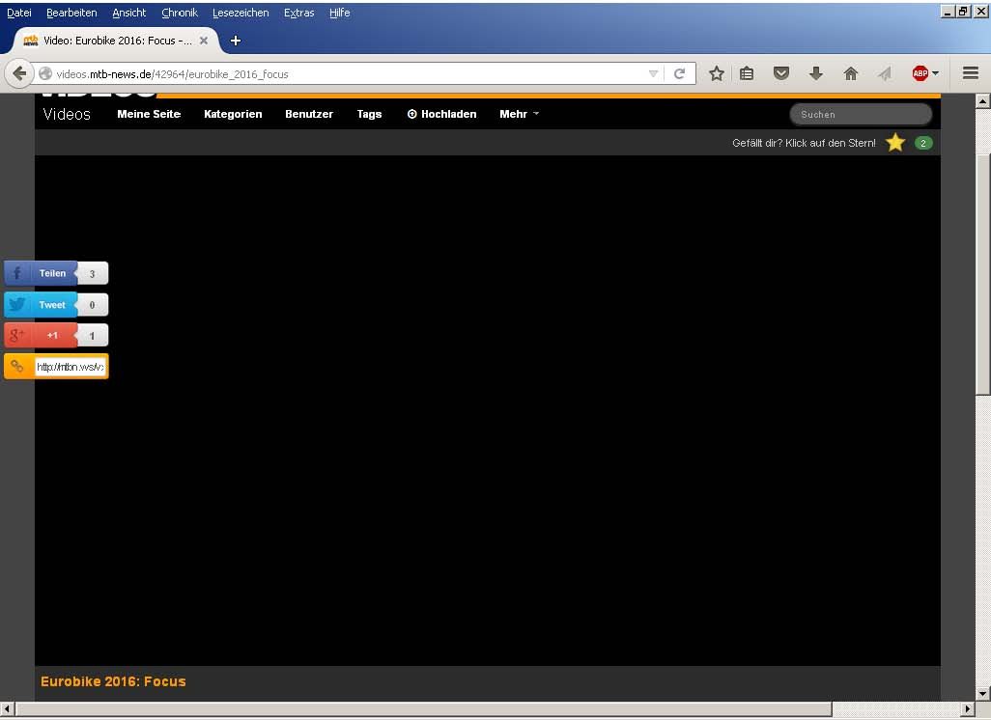Open the Firefox hamburger menu
991x720 pixels.
pyautogui.click(x=971, y=73)
